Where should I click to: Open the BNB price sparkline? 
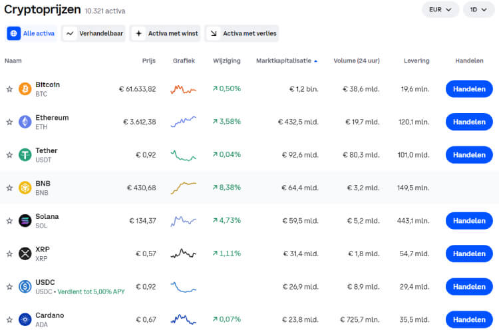(184, 188)
